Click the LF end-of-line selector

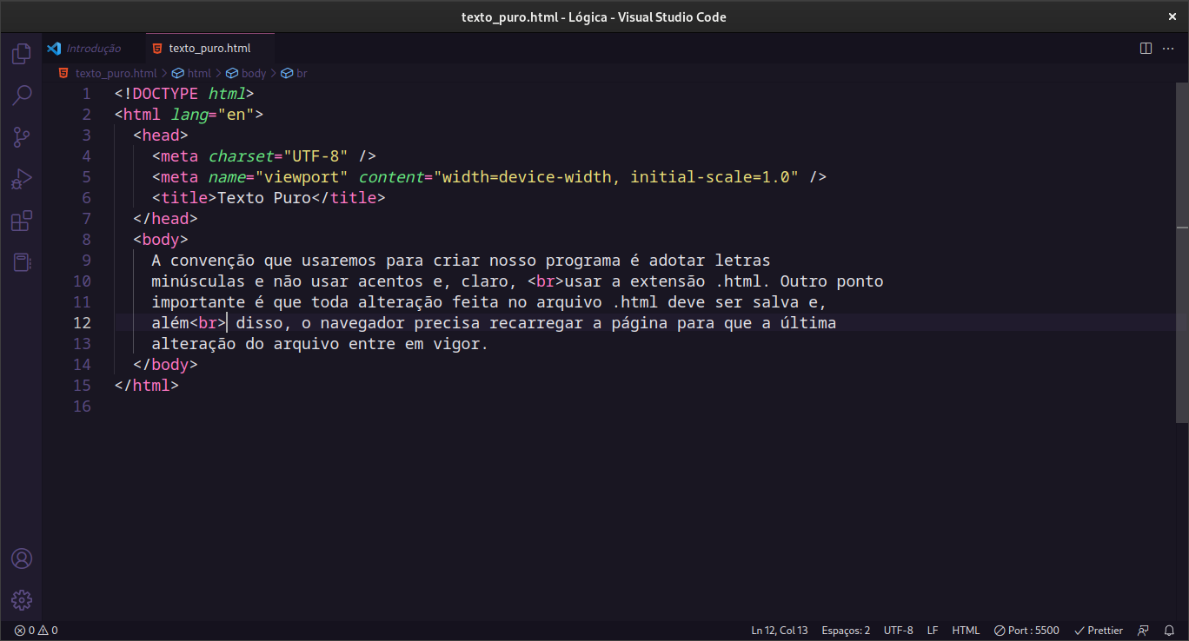pos(933,631)
